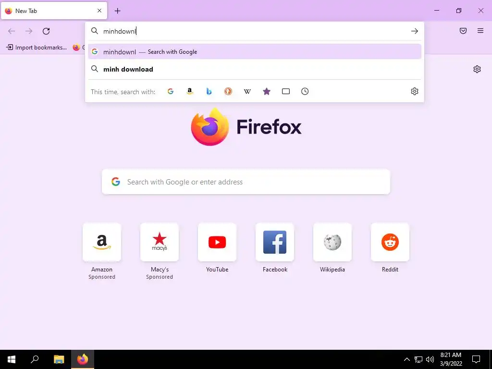
Task: Click the Go arrow in address bar
Action: (x=415, y=31)
